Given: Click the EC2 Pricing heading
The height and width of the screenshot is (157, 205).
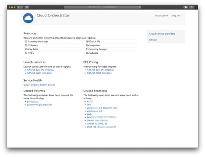Looking at the screenshot, I should (x=90, y=62).
